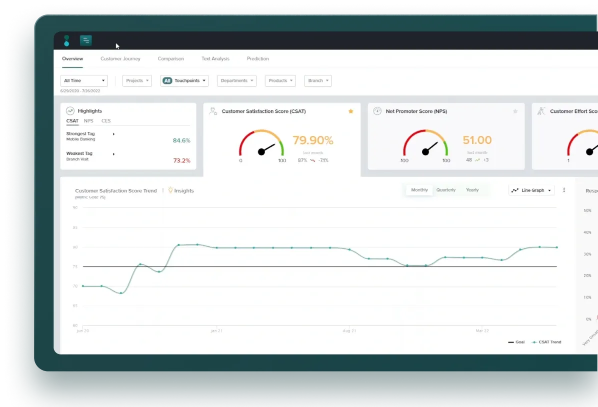Image resolution: width=598 pixels, height=407 pixels.
Task: Open the Line Graph chart type dropdown
Action: pos(531,190)
